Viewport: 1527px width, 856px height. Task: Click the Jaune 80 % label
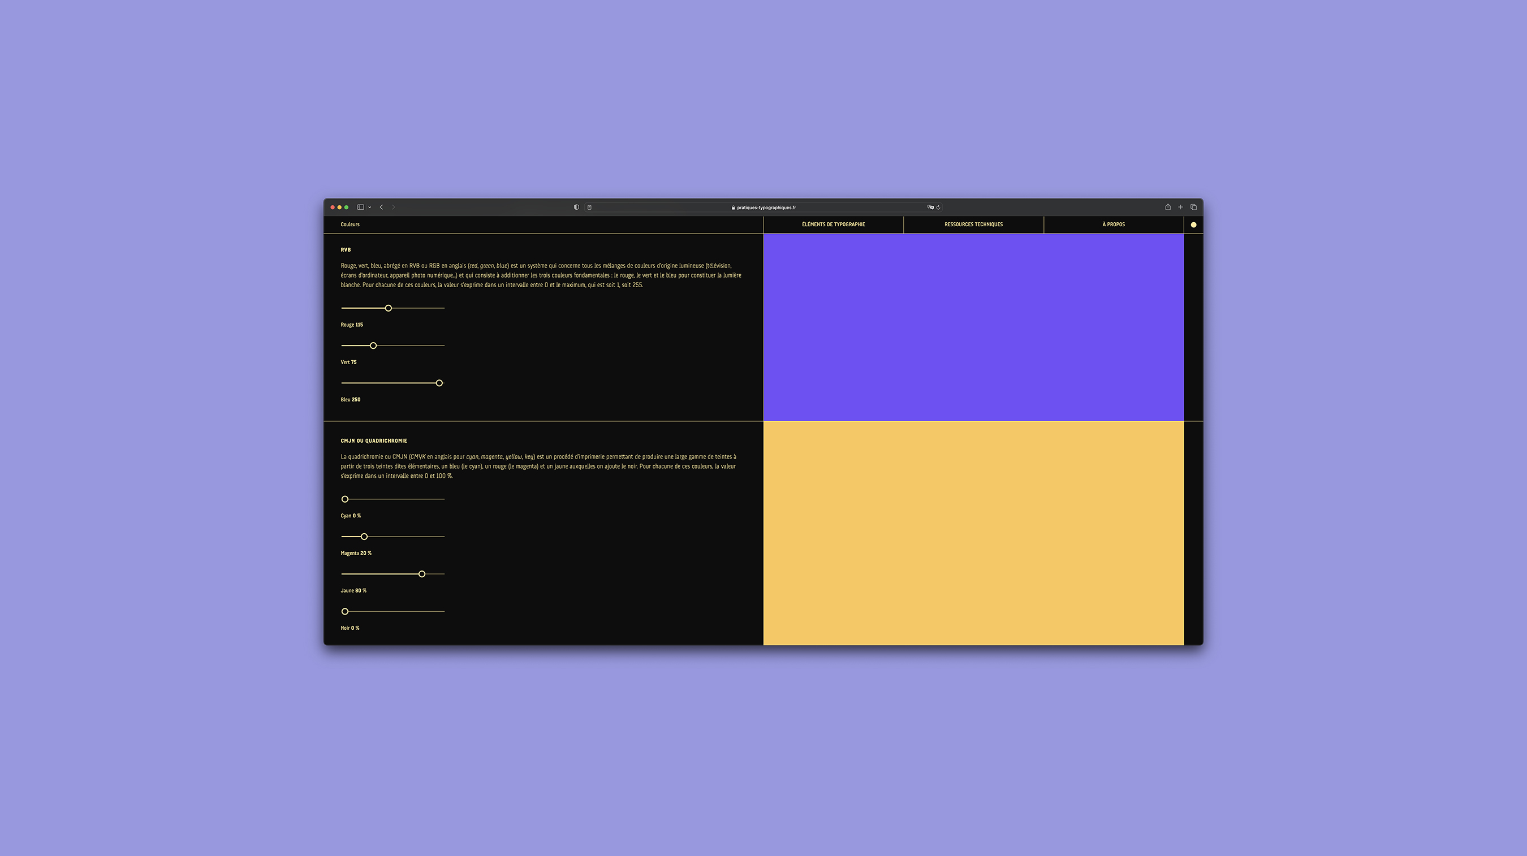pos(353,590)
